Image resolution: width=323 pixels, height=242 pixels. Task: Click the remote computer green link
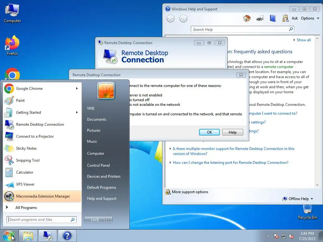tap(279, 67)
